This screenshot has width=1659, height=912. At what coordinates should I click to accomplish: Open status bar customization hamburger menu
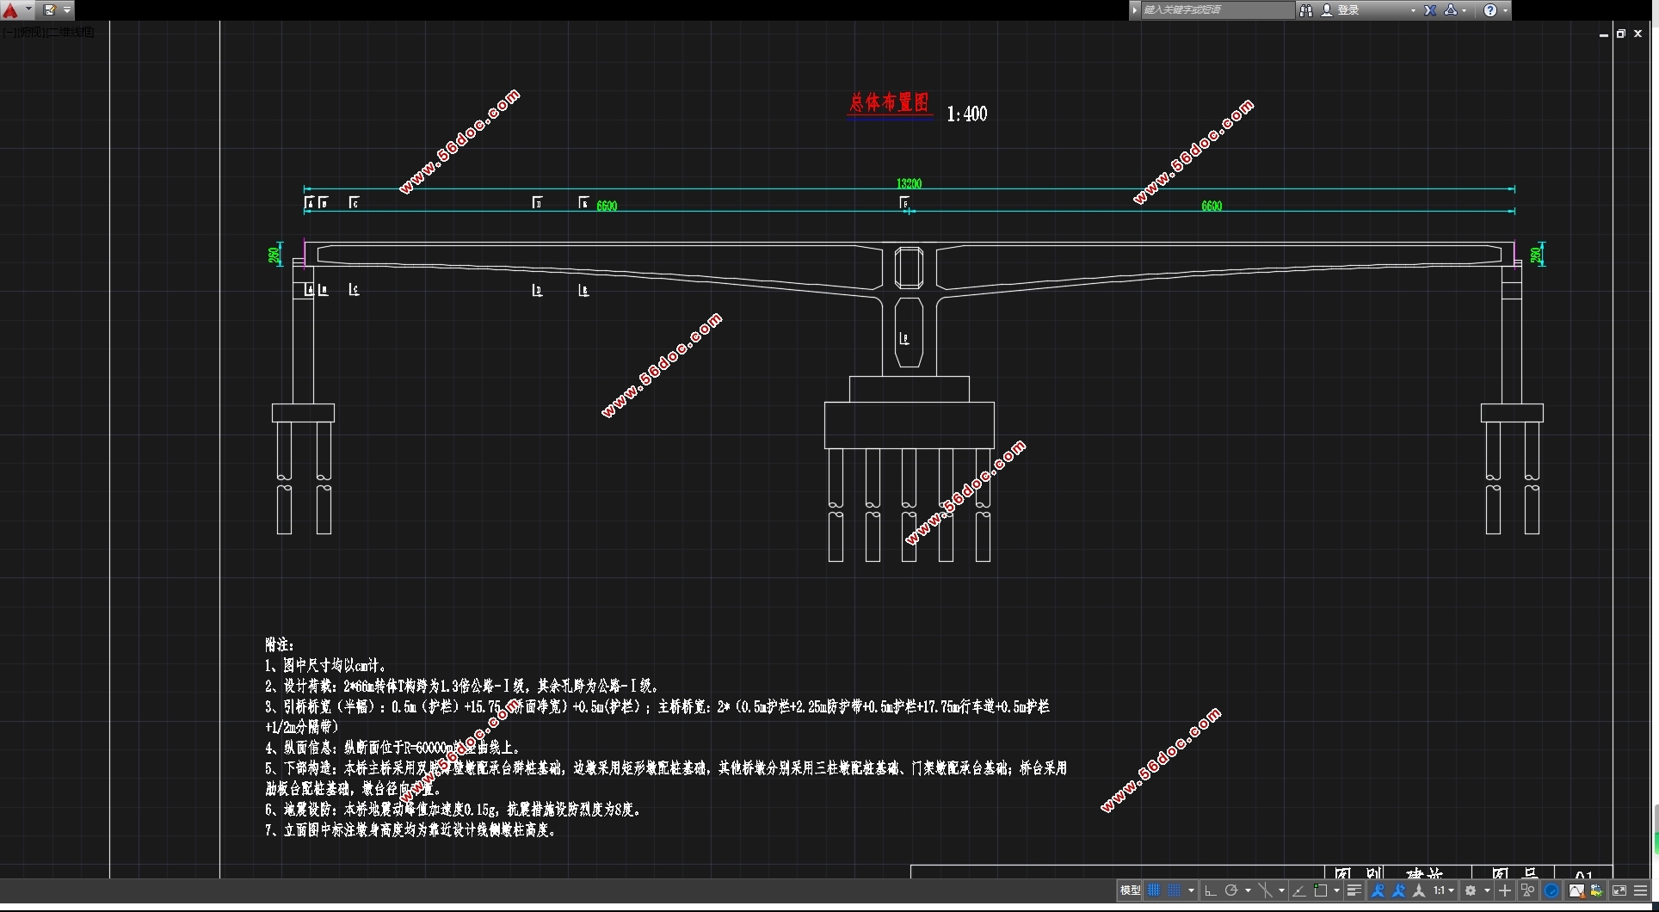coord(1641,890)
